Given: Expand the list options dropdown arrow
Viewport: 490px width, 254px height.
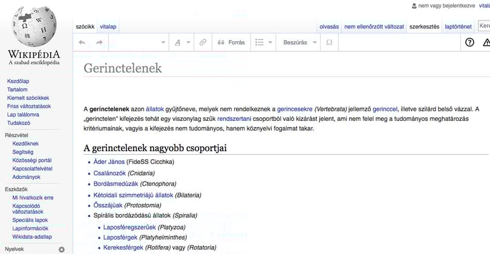Looking at the screenshot, I should click(x=270, y=42).
